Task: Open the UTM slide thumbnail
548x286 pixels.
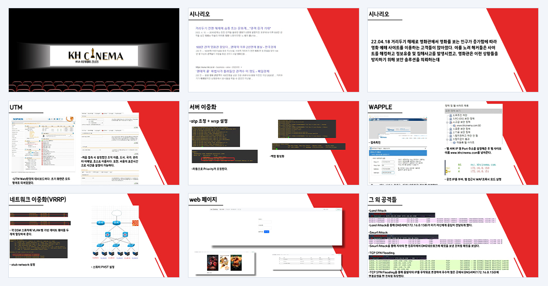Action: click(x=94, y=143)
